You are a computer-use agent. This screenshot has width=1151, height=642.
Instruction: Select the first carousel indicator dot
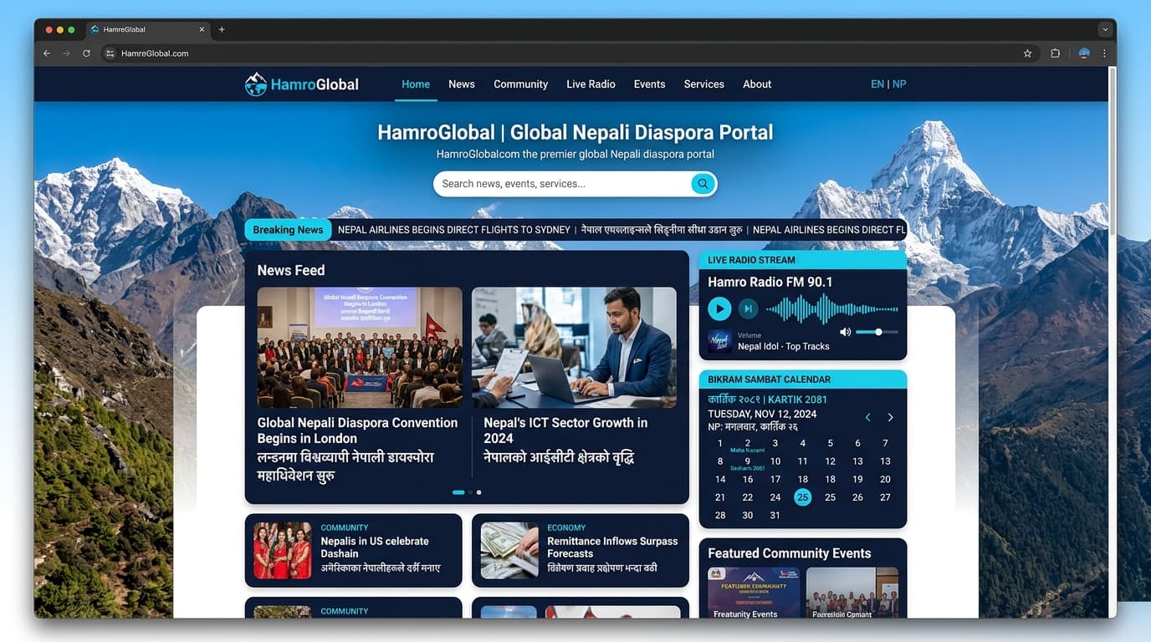(458, 492)
